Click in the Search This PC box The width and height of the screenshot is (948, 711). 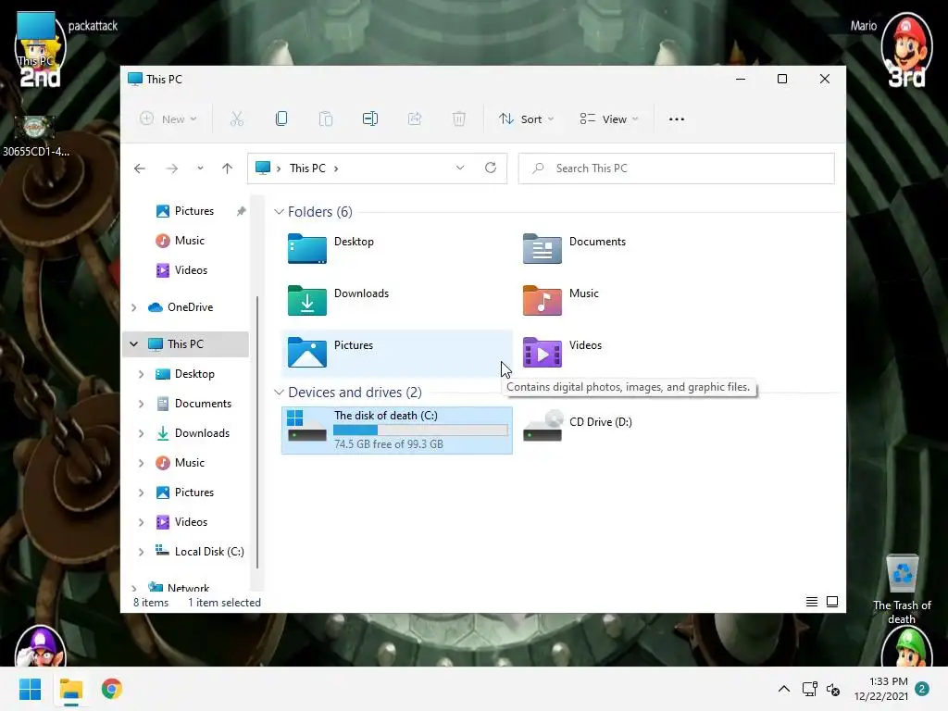[676, 168]
